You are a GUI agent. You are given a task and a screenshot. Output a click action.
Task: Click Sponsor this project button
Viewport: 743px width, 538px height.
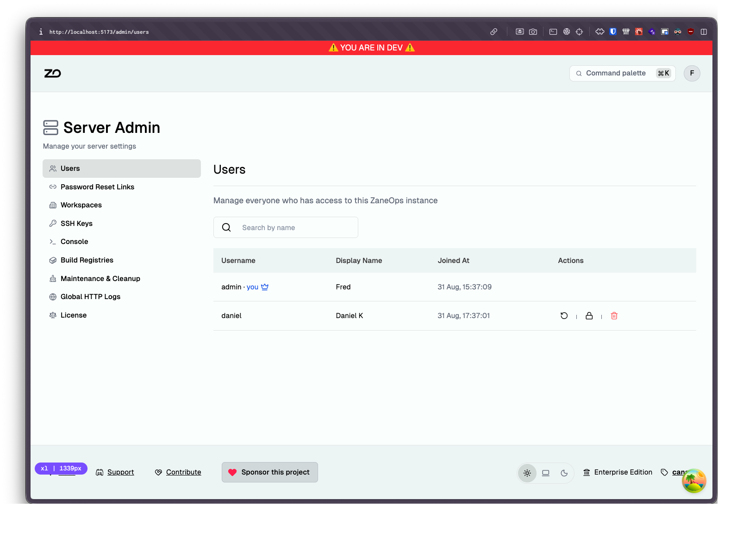point(270,472)
